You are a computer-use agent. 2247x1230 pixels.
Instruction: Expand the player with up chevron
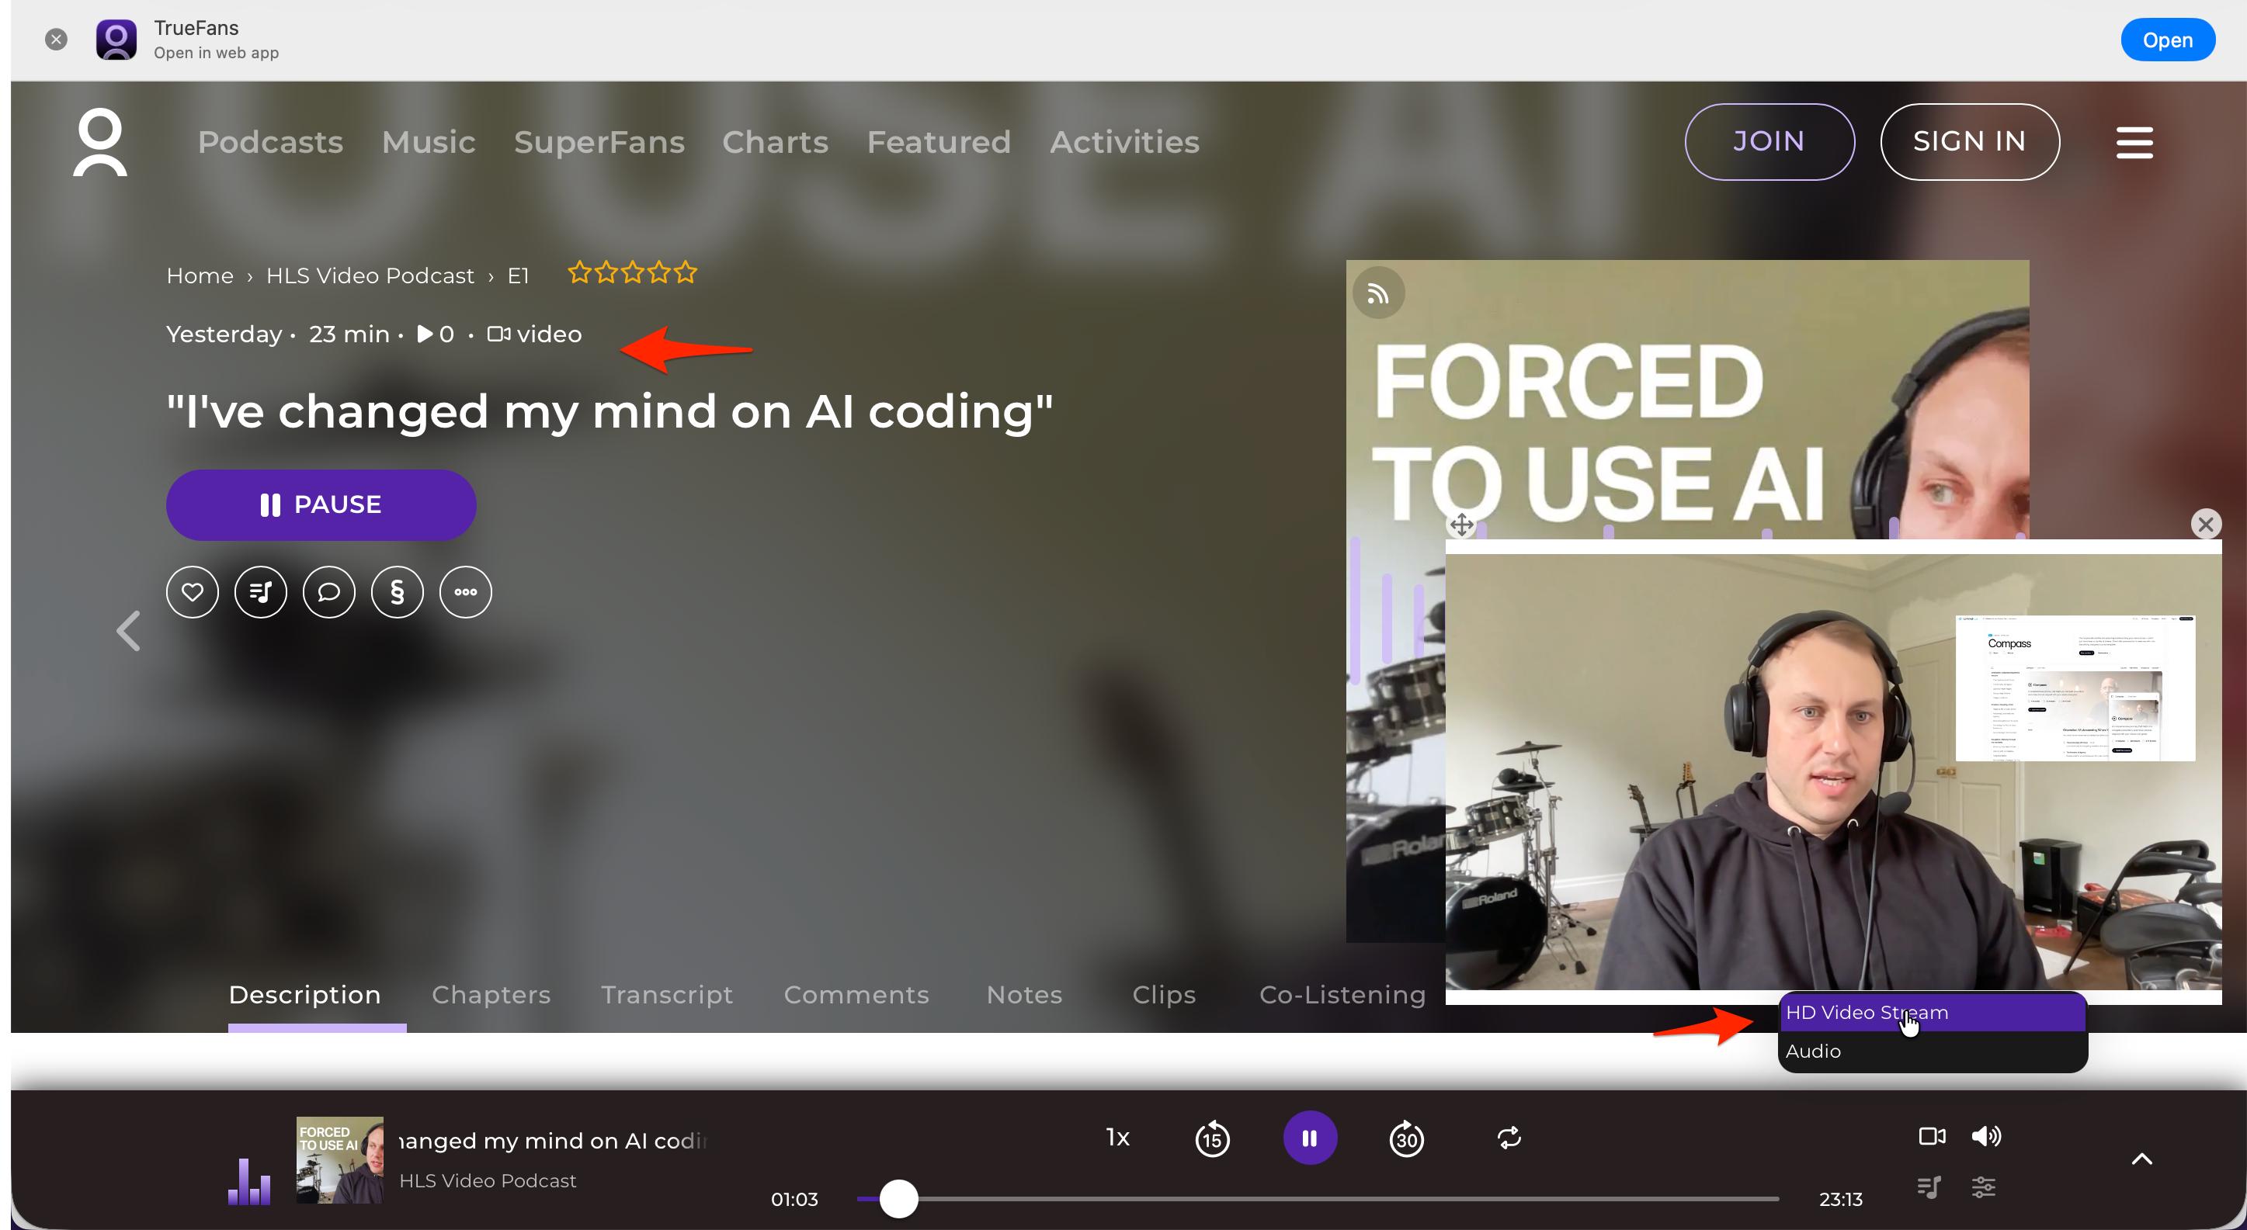(x=2141, y=1159)
